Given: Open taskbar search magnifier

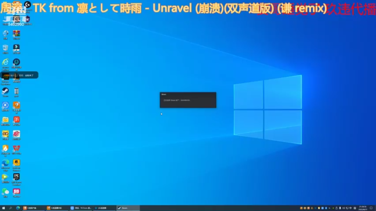Looking at the screenshot, I should pyautogui.click(x=10, y=208).
